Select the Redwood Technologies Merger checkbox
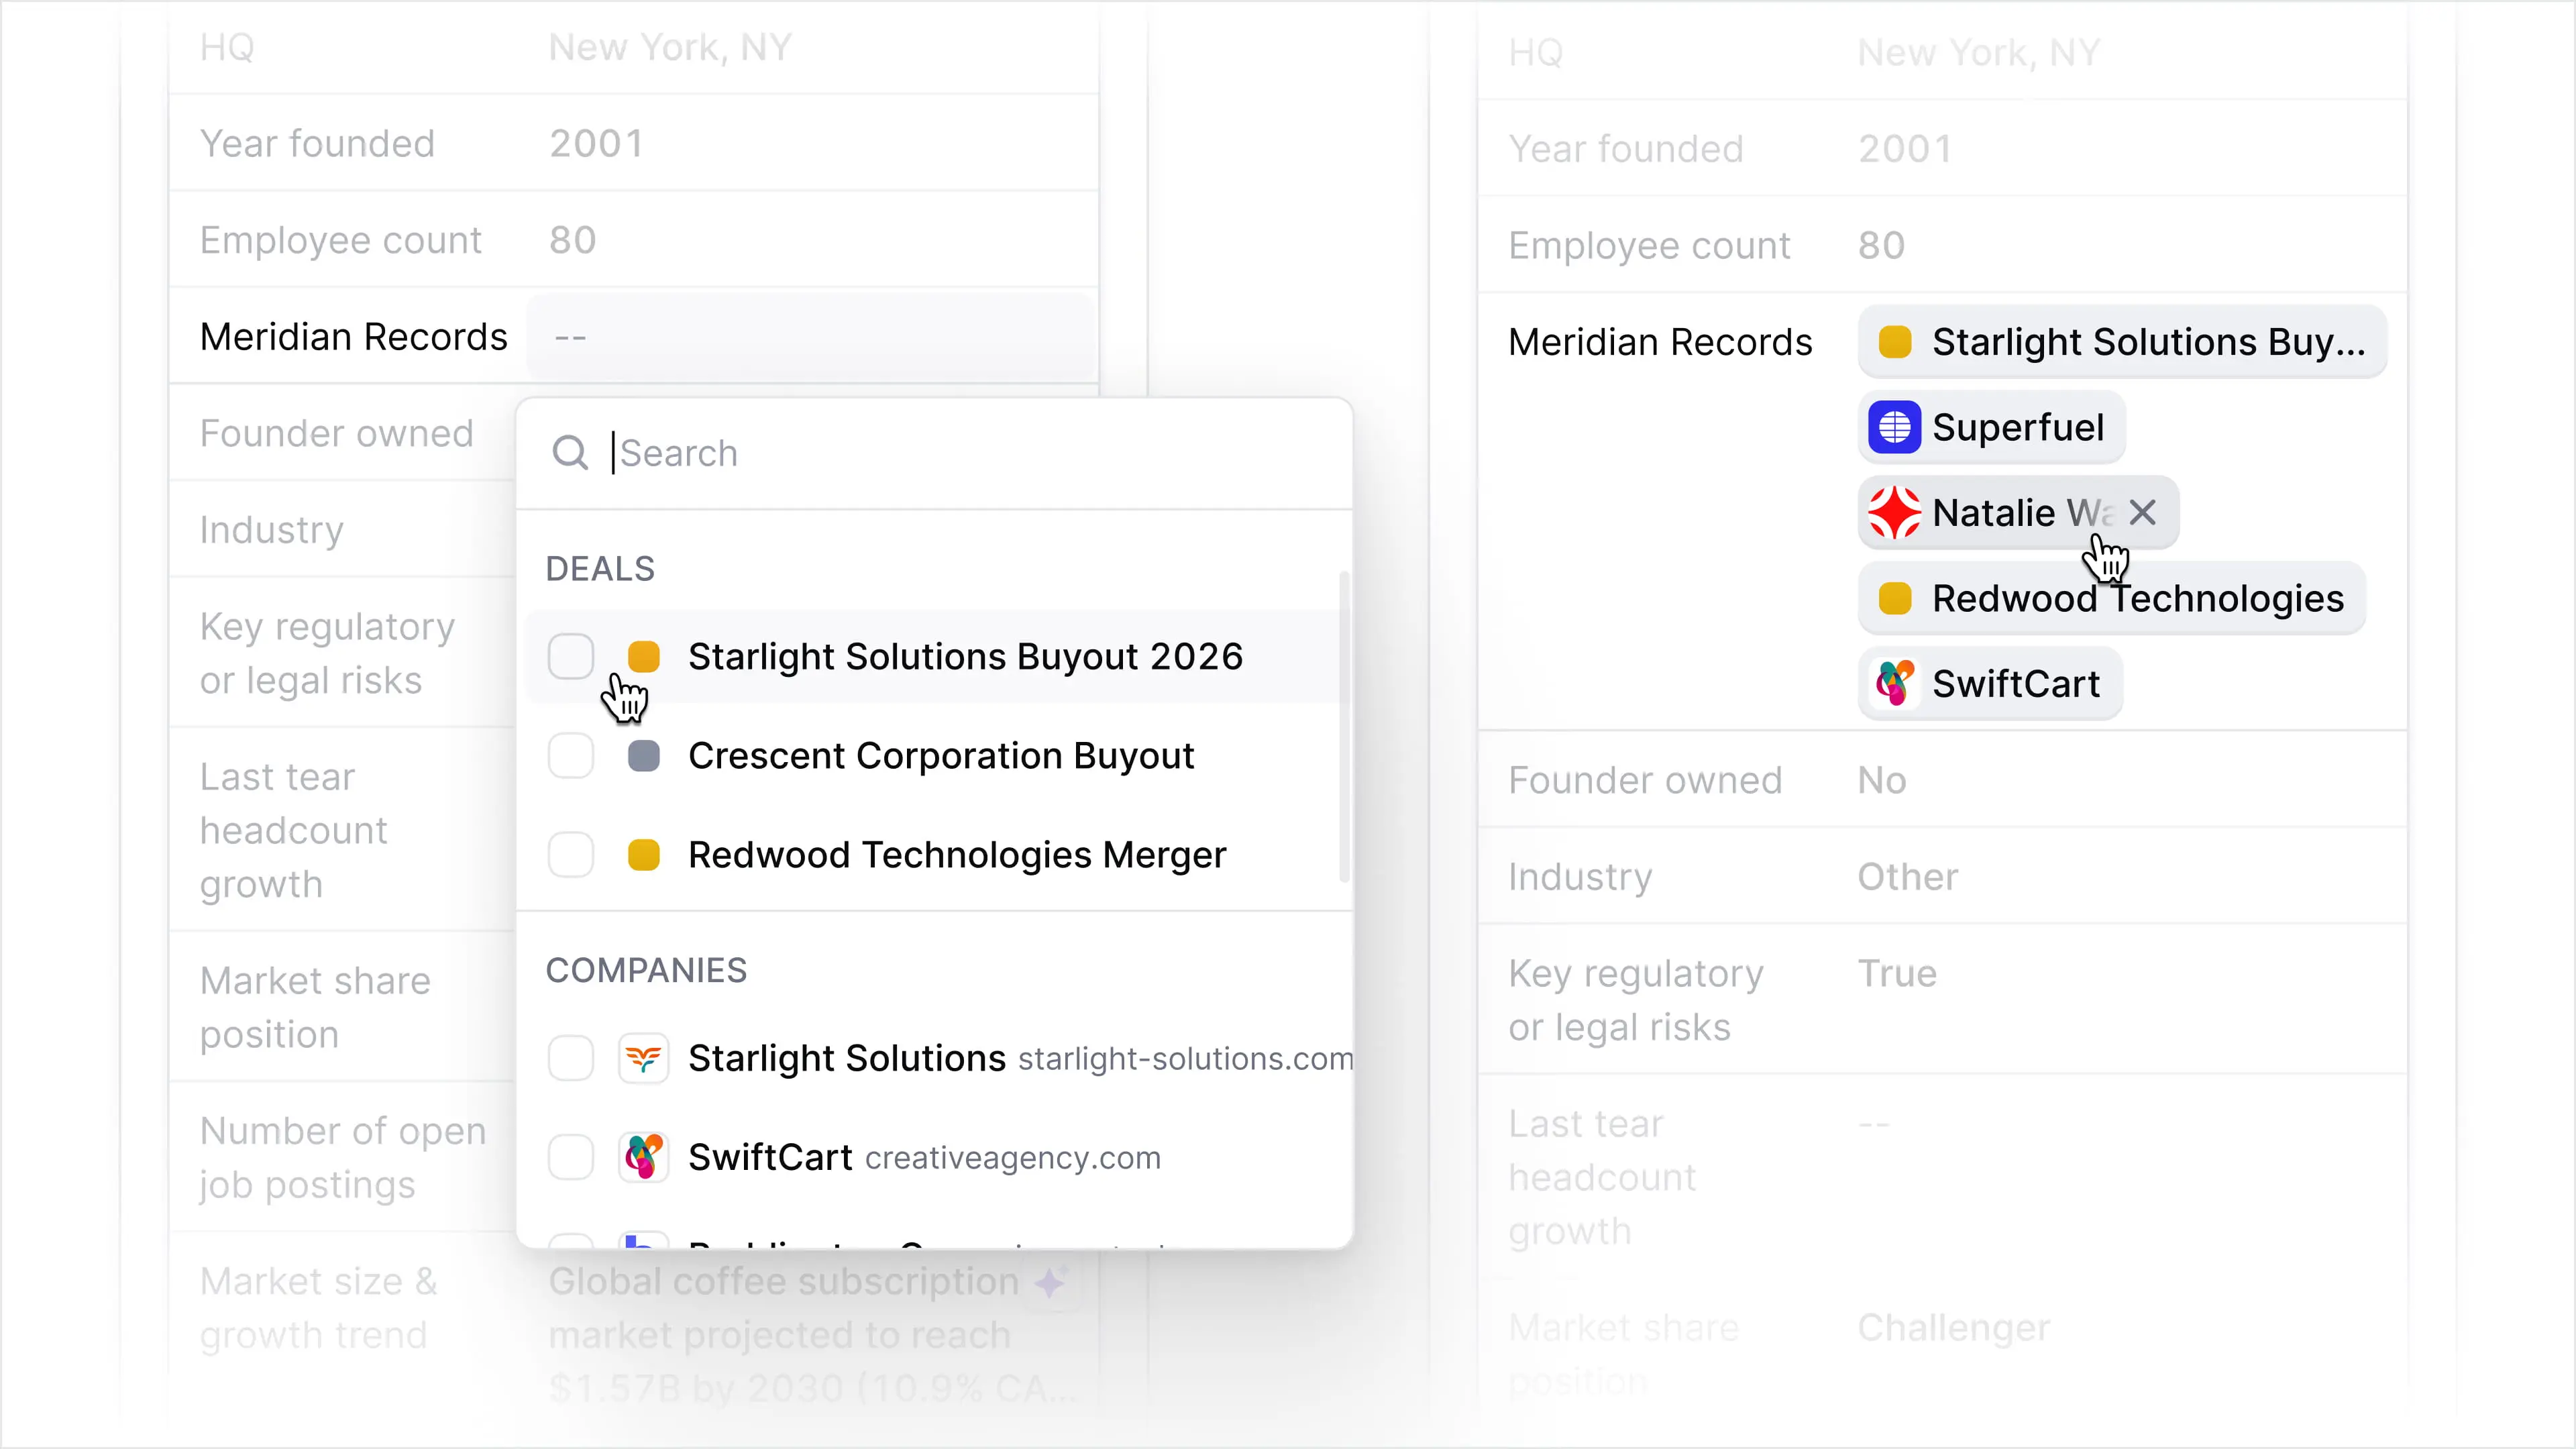The height and width of the screenshot is (1449, 2576). [x=570, y=855]
